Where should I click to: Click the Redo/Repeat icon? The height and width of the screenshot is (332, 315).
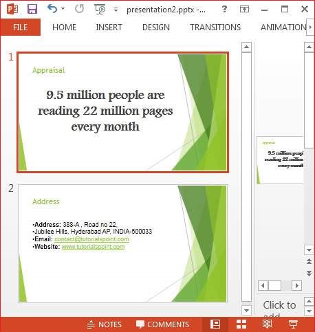point(80,9)
